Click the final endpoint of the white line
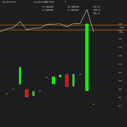Image resolution: width=127 pixels, height=127 pixels. click(93, 32)
